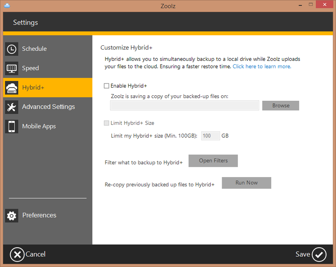Maximize the Zoolz window
This screenshot has height=267, width=336.
point(311,5)
